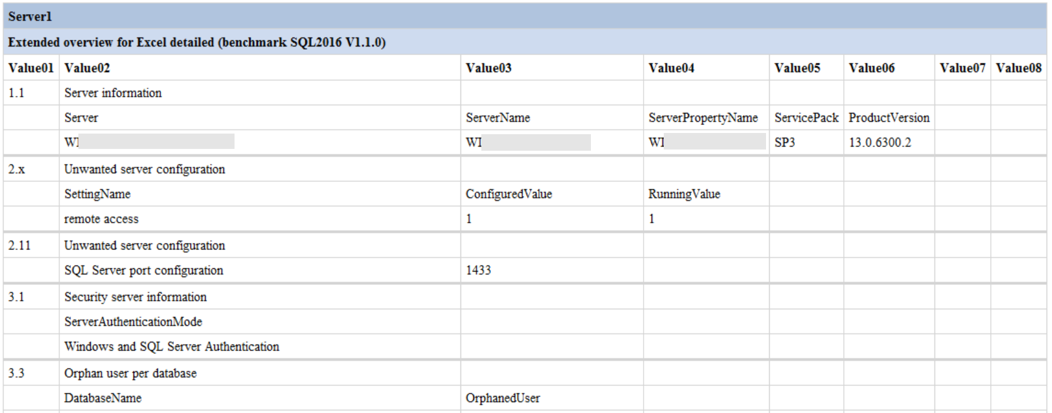
Task: Select the port value "1433" cell
Action: (x=478, y=270)
